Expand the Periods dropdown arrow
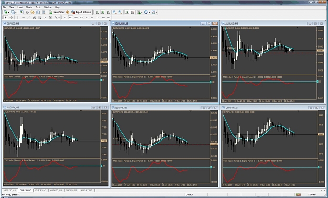 [x=149, y=13]
